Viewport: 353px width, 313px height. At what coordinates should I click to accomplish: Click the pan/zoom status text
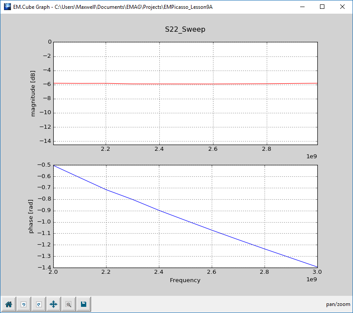point(338,305)
